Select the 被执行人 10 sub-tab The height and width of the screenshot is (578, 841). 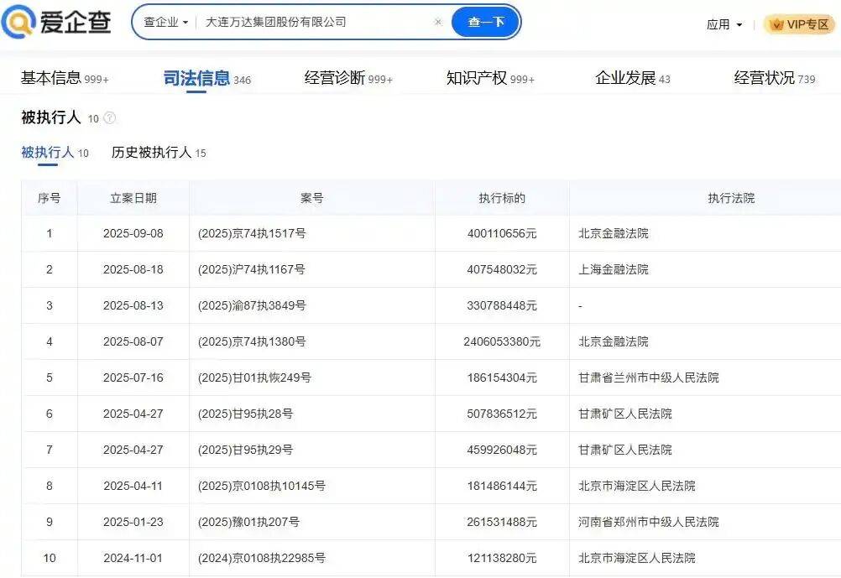(x=55, y=153)
